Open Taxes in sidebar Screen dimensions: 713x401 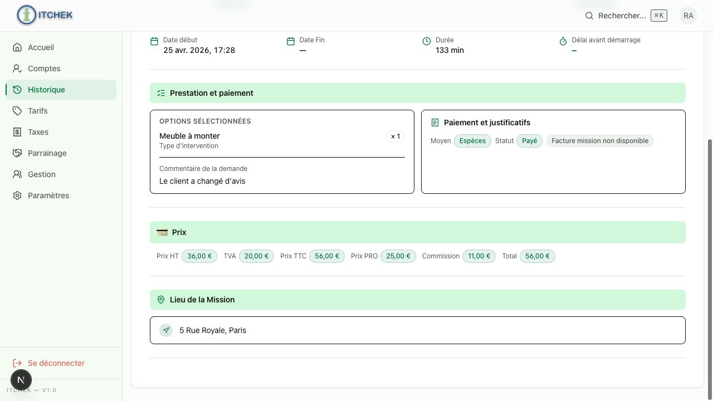[x=61, y=132]
